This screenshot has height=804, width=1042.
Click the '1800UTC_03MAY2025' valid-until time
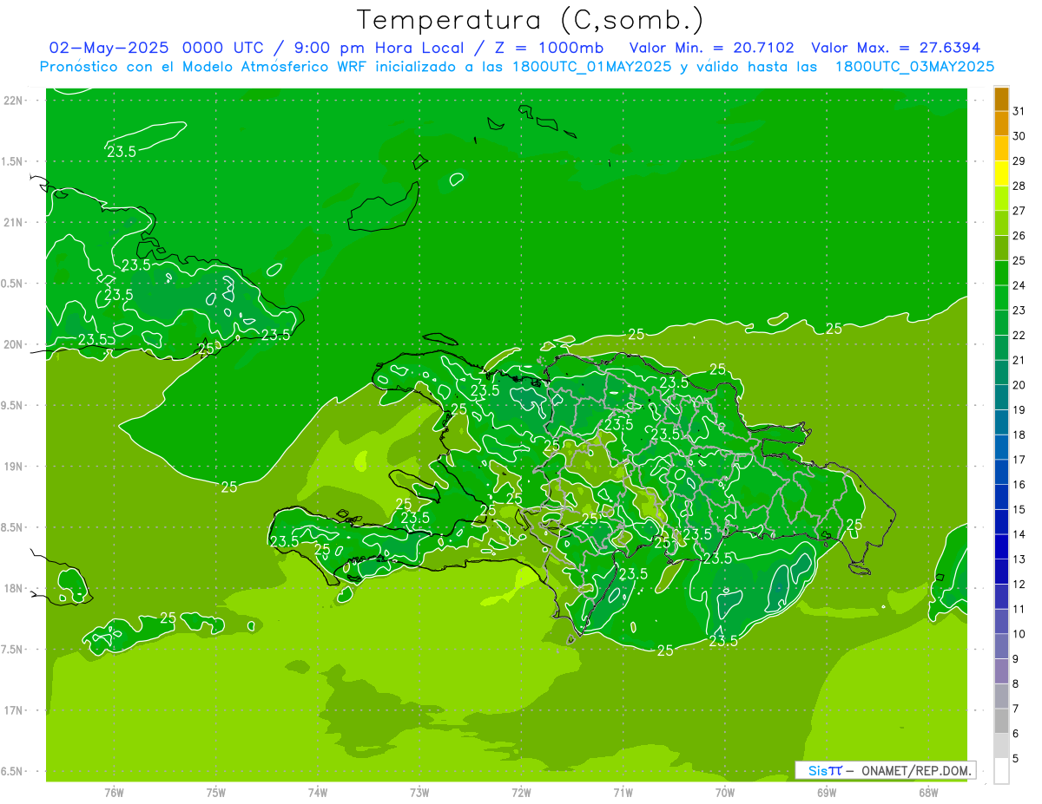pyautogui.click(x=914, y=67)
